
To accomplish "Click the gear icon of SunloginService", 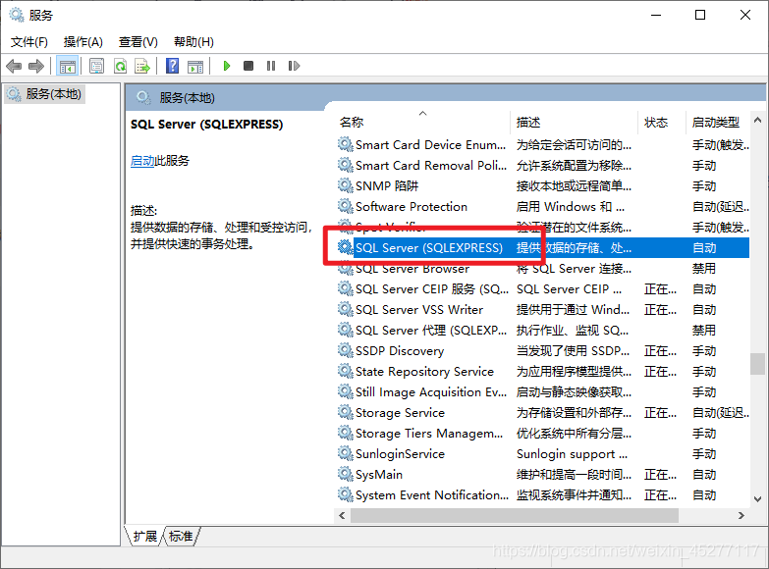I will (x=346, y=453).
